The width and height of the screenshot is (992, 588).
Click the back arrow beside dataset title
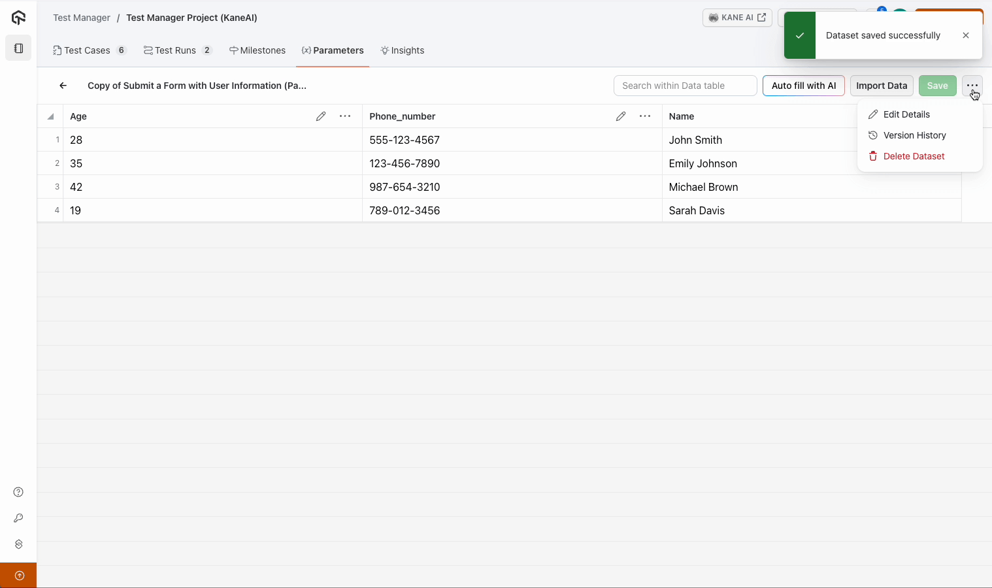click(x=63, y=86)
